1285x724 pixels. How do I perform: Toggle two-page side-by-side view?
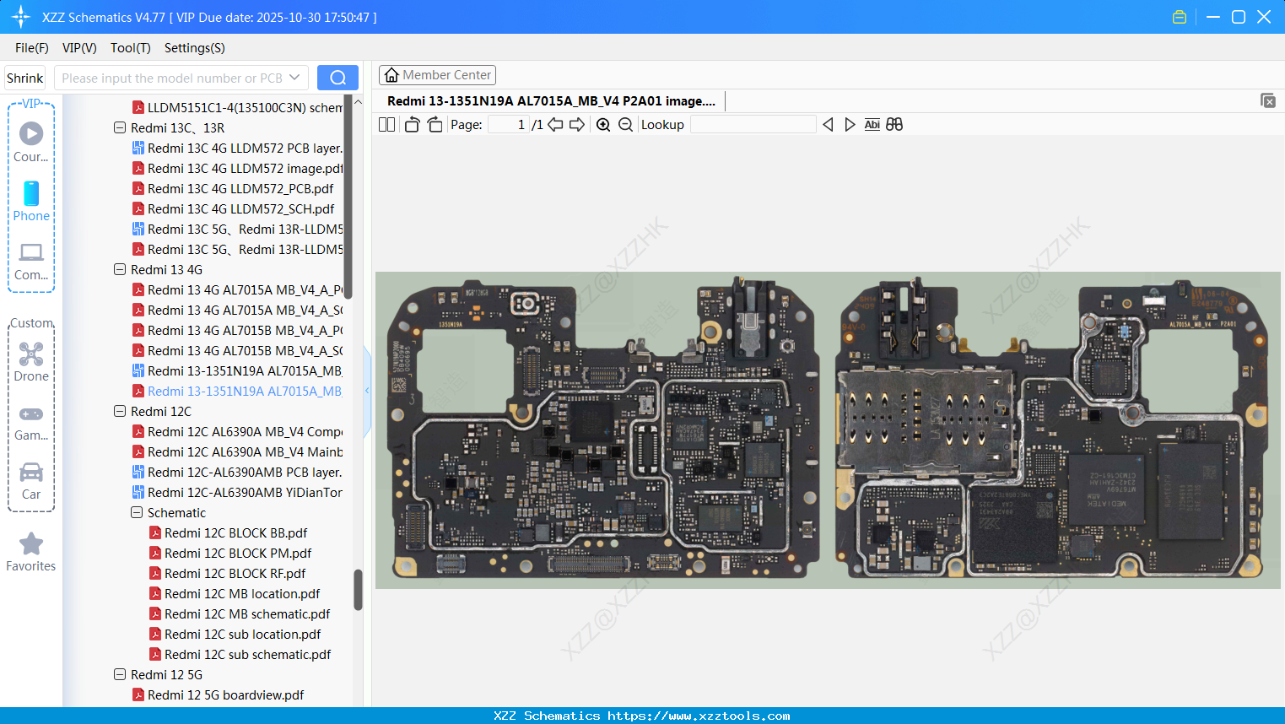click(386, 124)
